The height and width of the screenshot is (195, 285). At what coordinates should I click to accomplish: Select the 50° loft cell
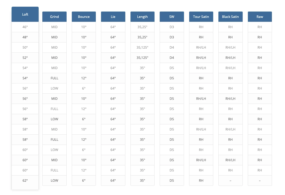pos(25,47)
